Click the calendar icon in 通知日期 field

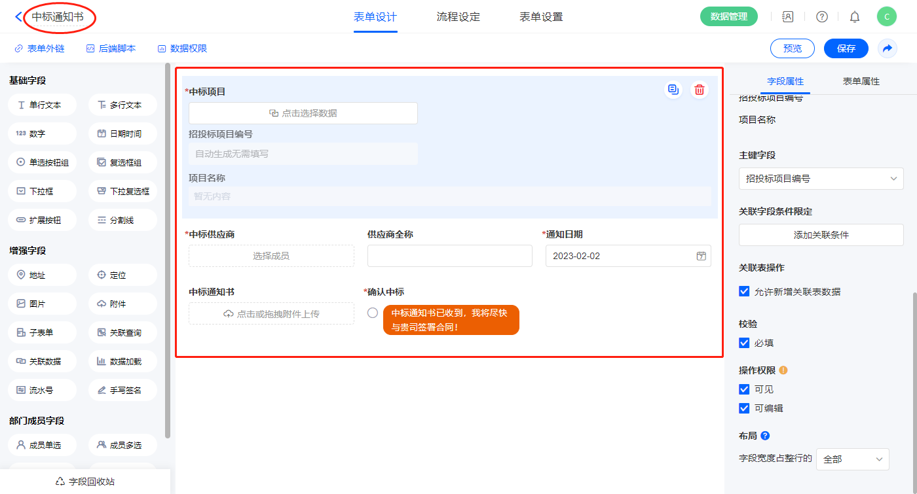coord(701,256)
